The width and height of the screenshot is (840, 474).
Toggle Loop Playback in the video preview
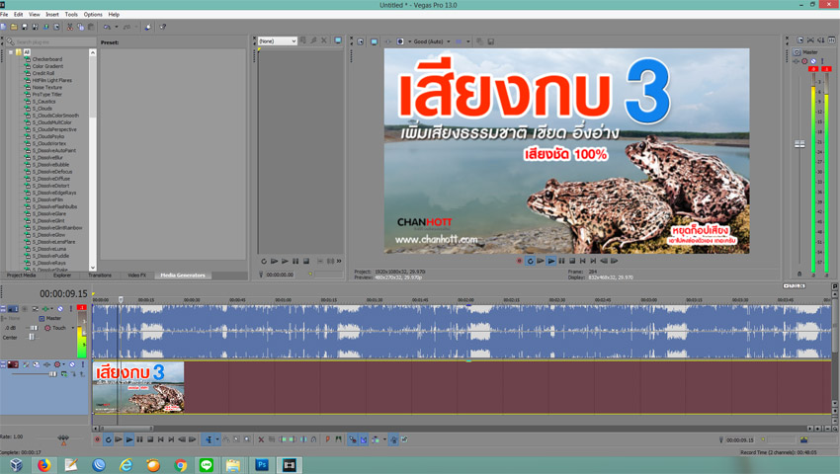click(x=530, y=261)
